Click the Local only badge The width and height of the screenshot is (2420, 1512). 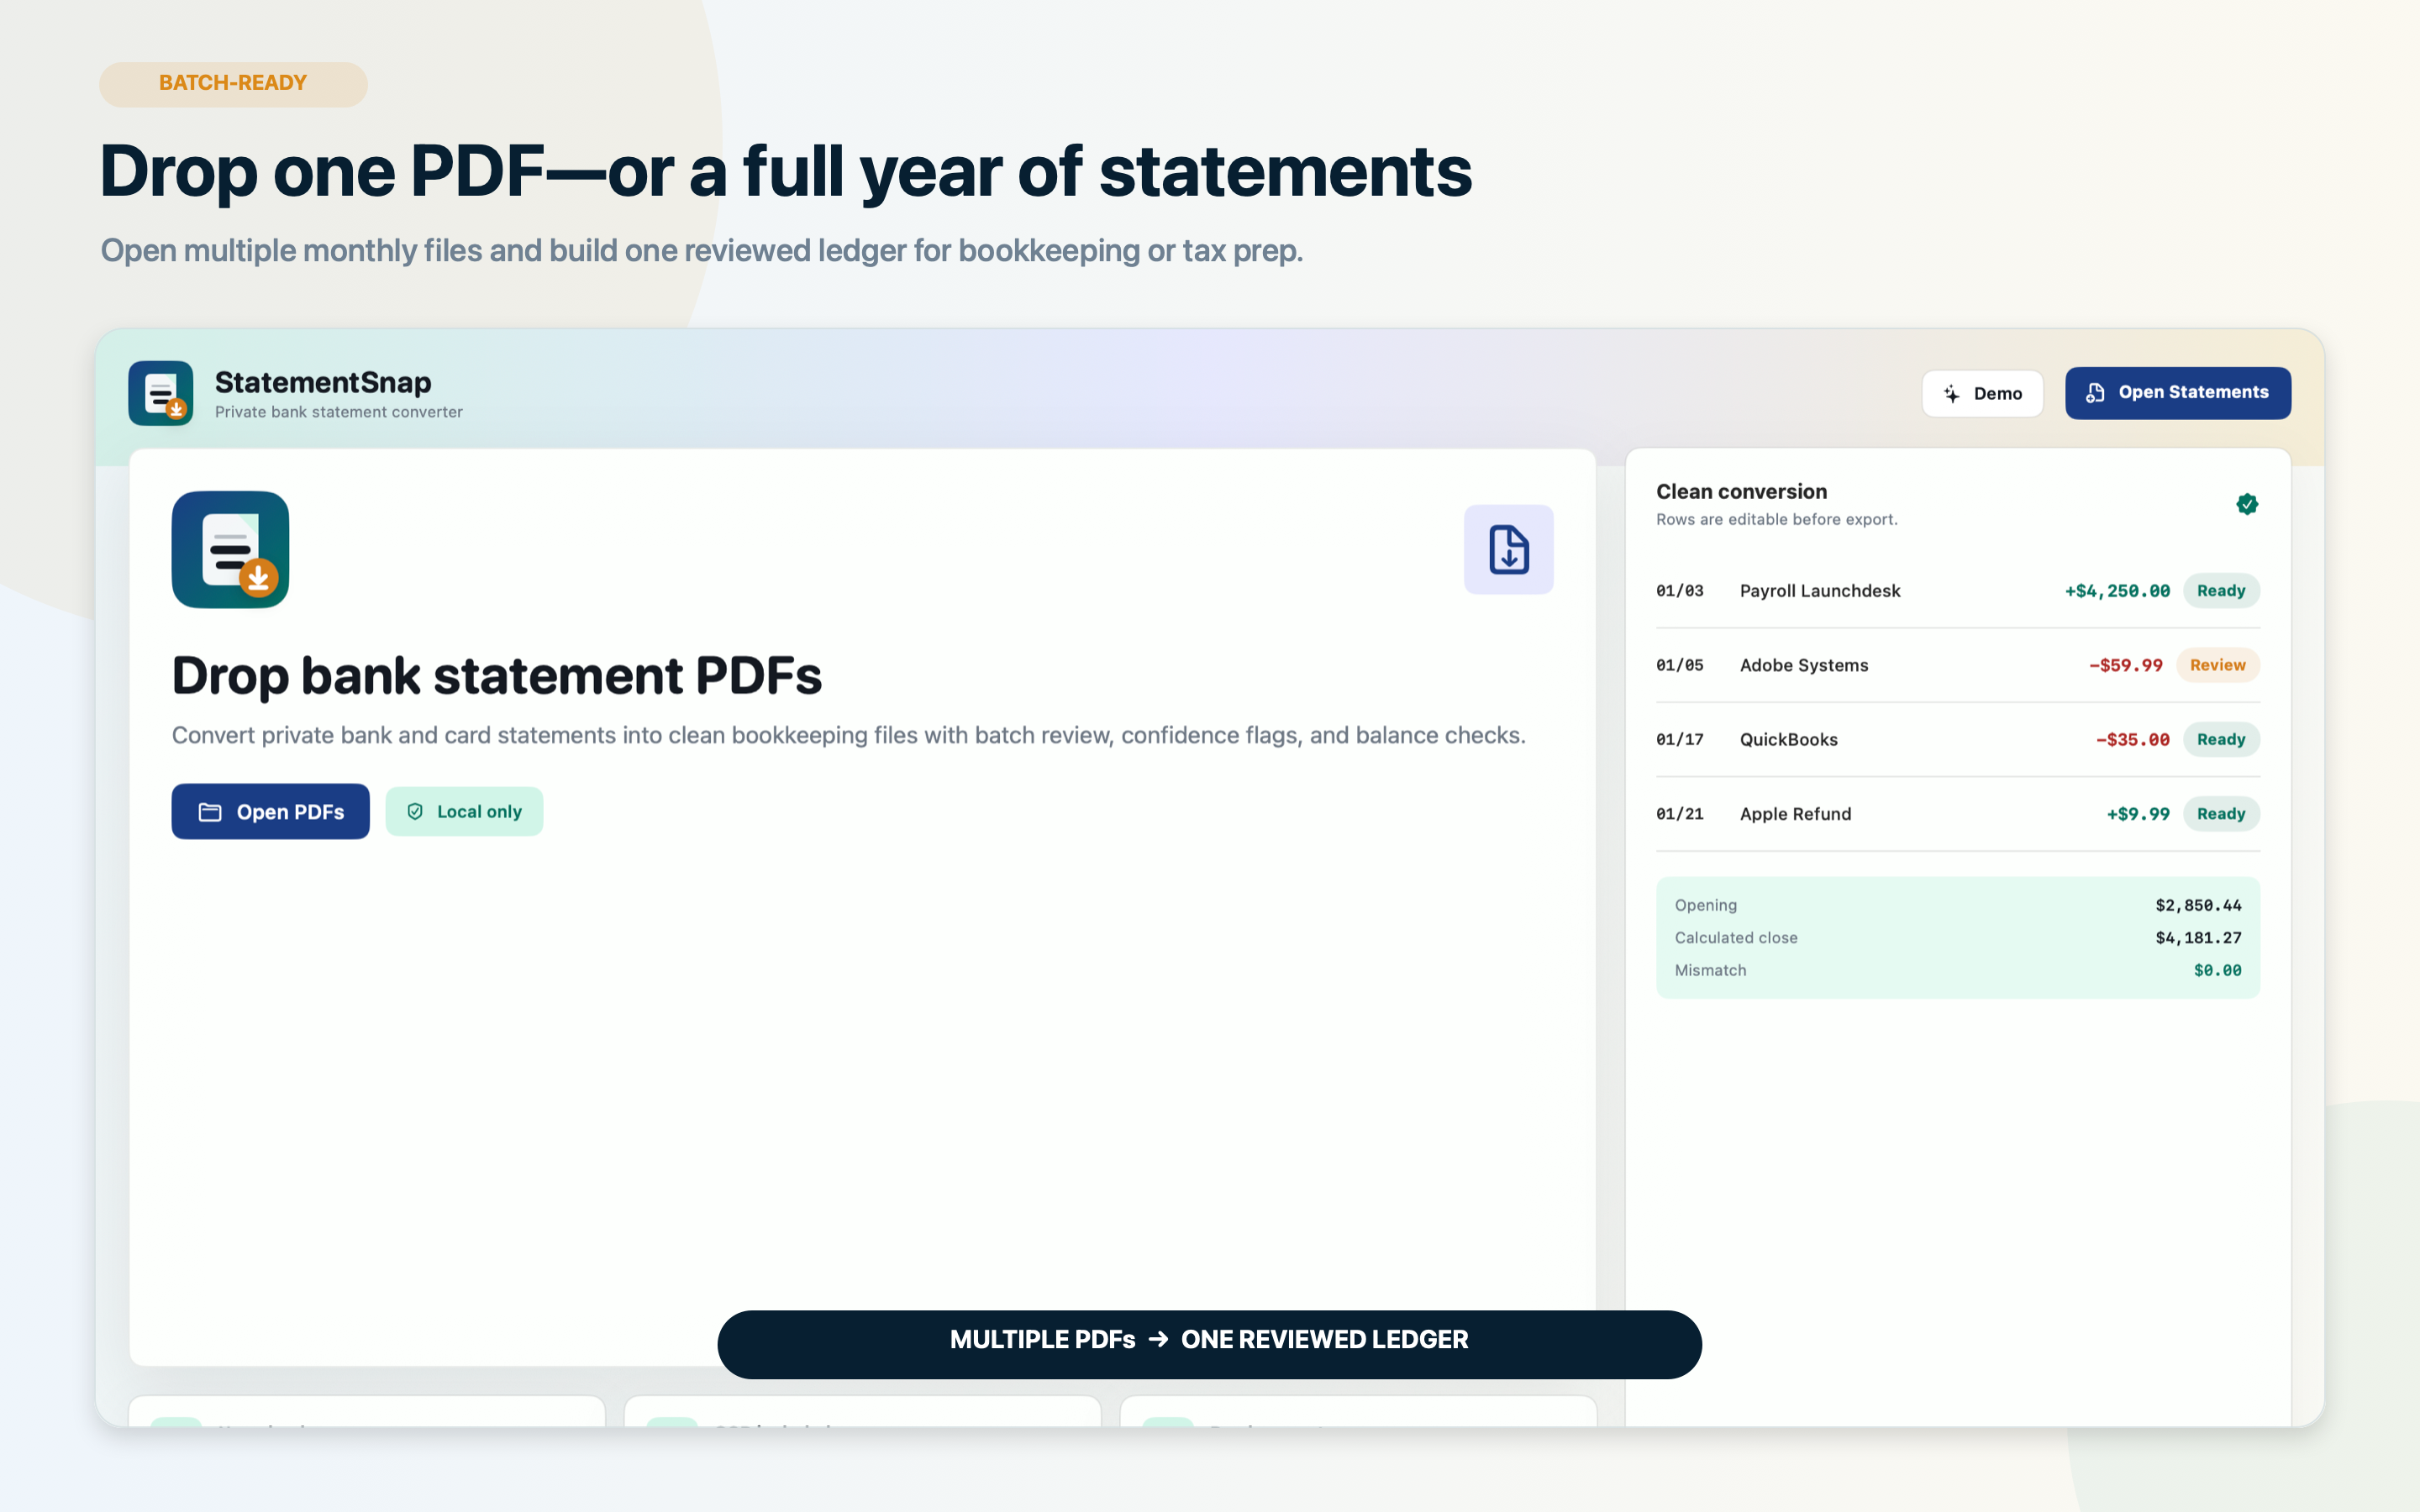click(464, 811)
